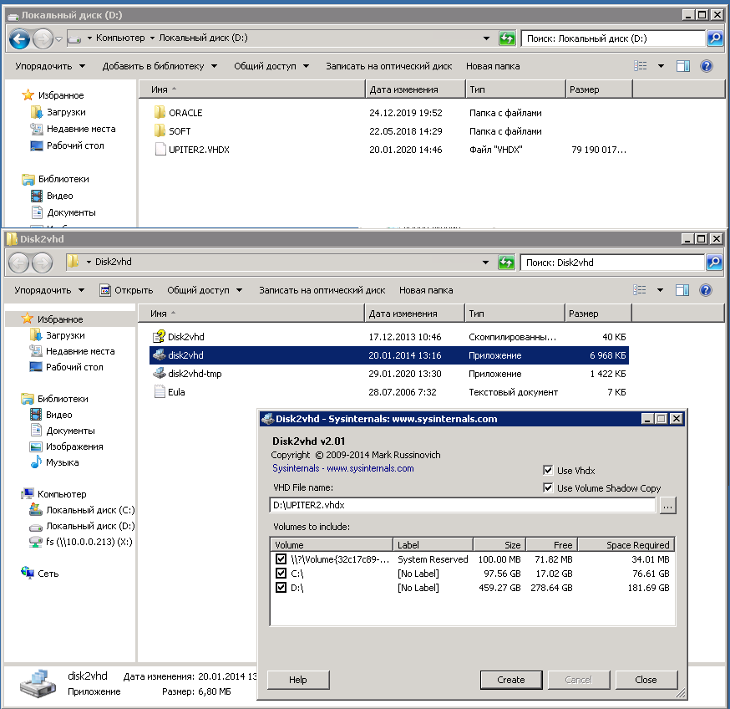
Task: Uncheck D:\ volume checkbox
Action: click(x=281, y=588)
